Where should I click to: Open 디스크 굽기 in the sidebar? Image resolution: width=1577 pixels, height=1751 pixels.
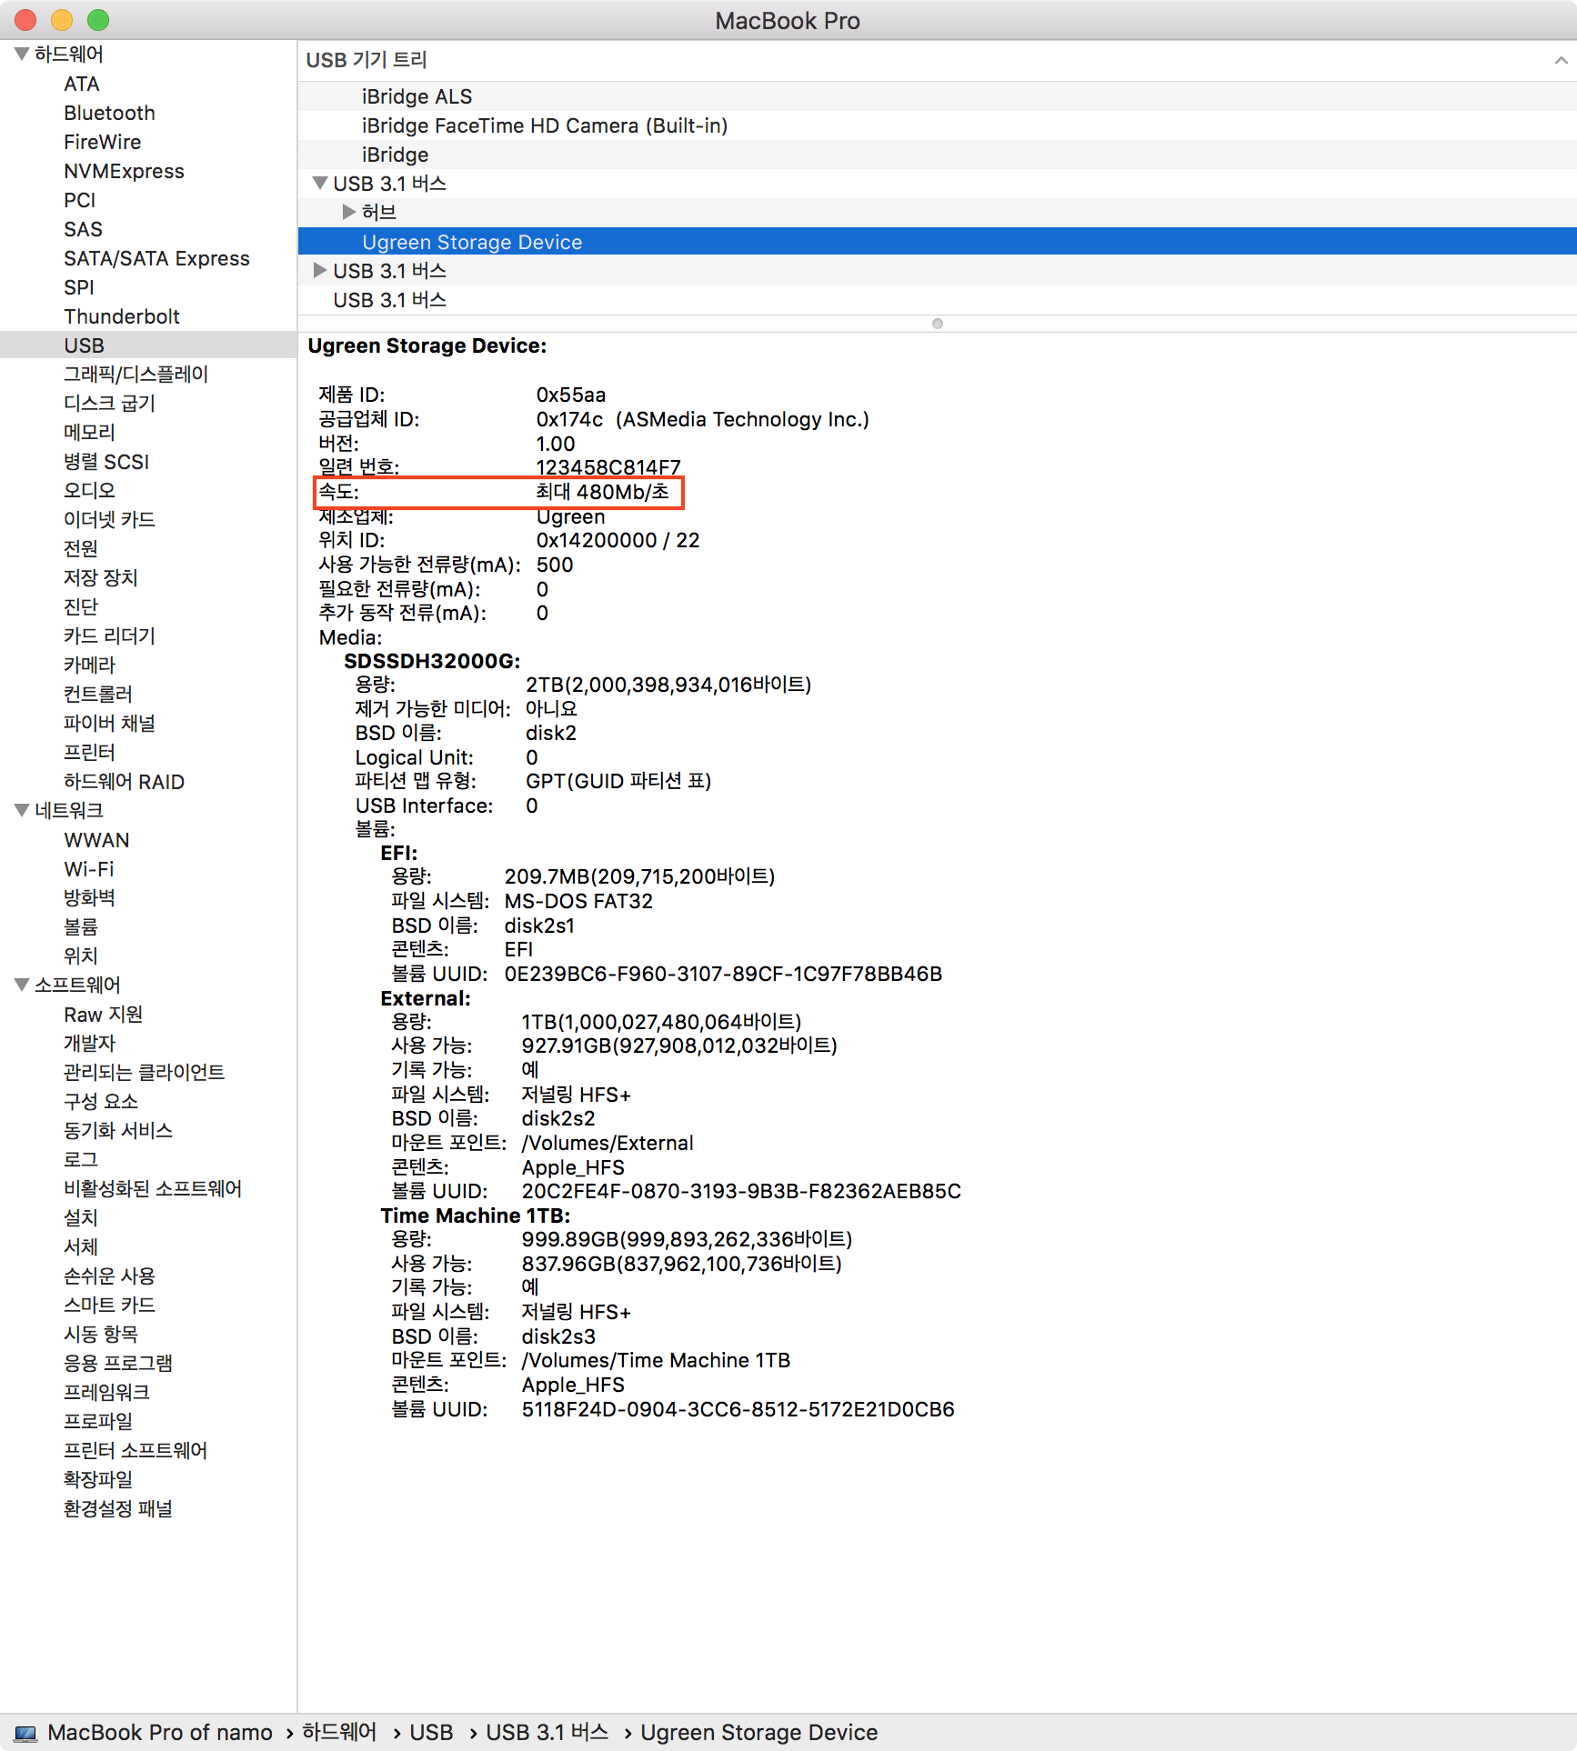point(109,404)
